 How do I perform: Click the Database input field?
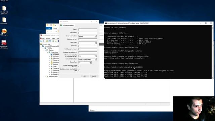[88, 46]
